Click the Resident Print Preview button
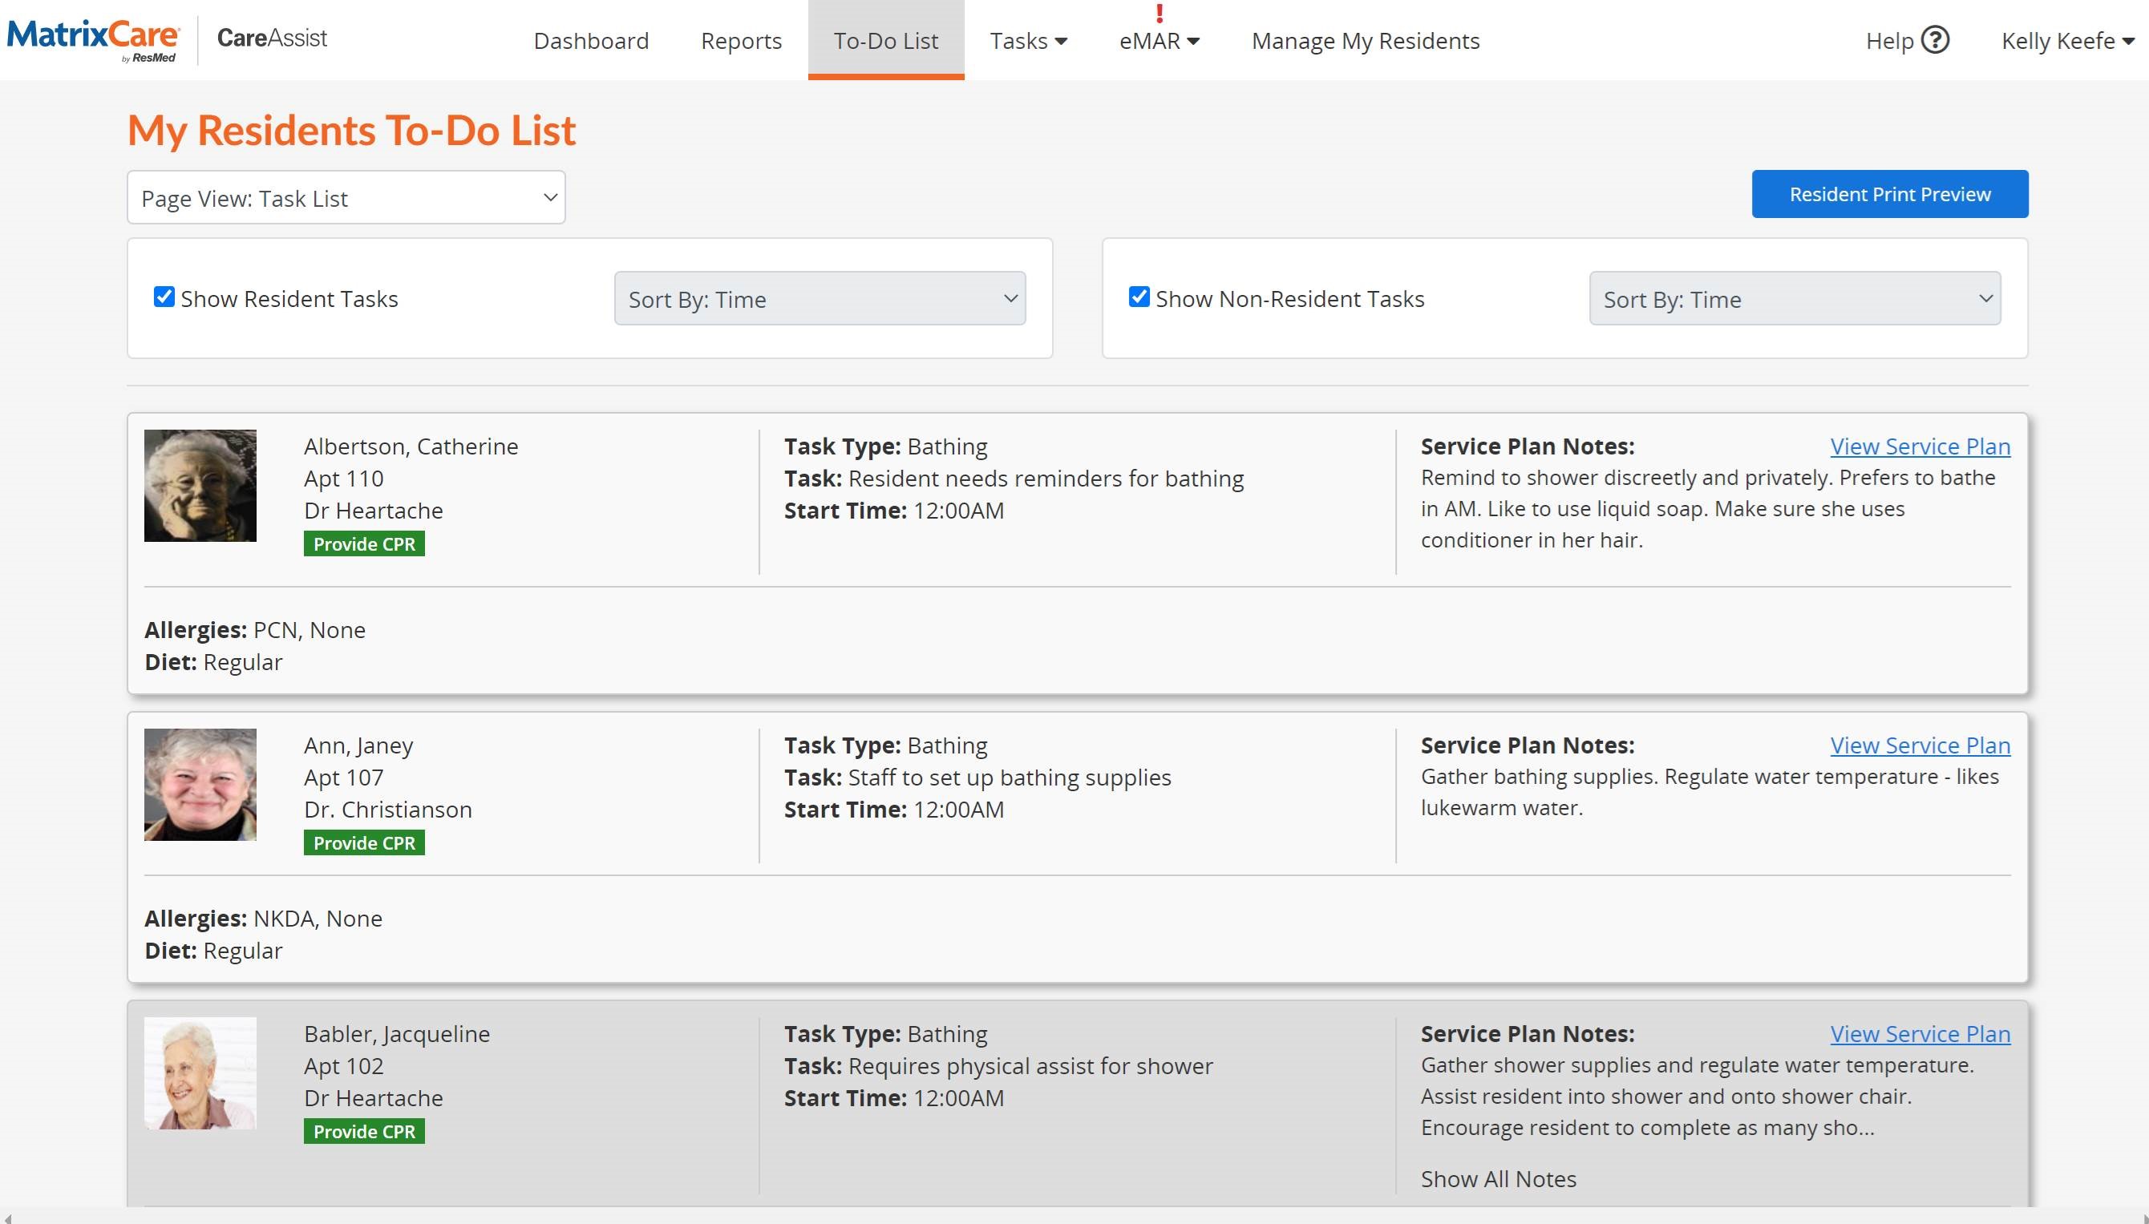This screenshot has height=1224, width=2149. (1889, 194)
